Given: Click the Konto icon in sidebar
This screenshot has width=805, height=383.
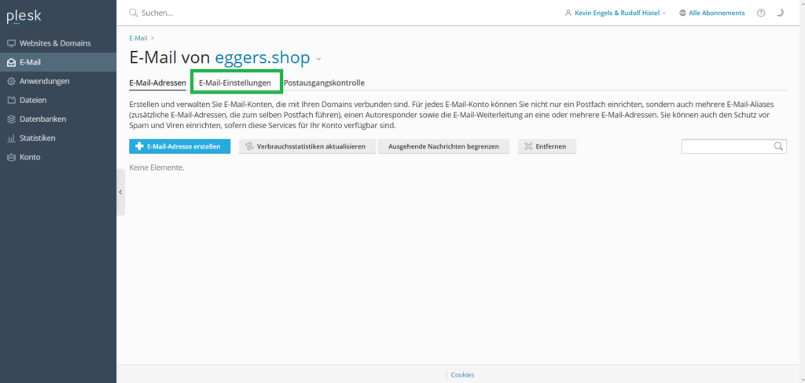Looking at the screenshot, I should [11, 157].
